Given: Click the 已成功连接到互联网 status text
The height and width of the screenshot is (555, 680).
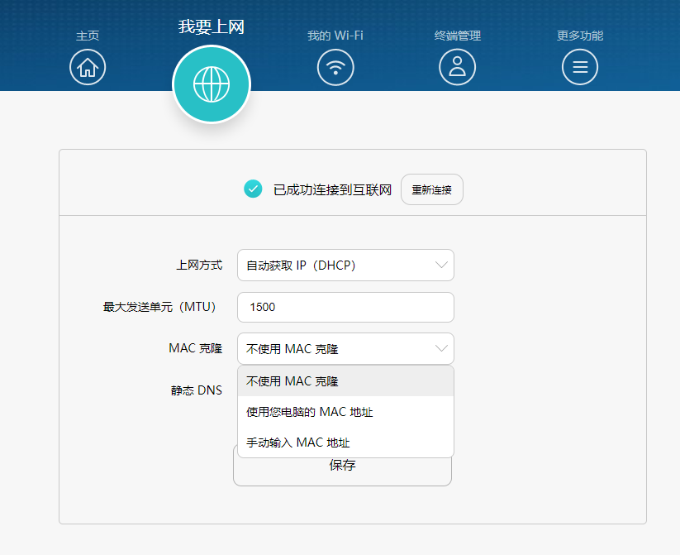Looking at the screenshot, I should coord(332,190).
